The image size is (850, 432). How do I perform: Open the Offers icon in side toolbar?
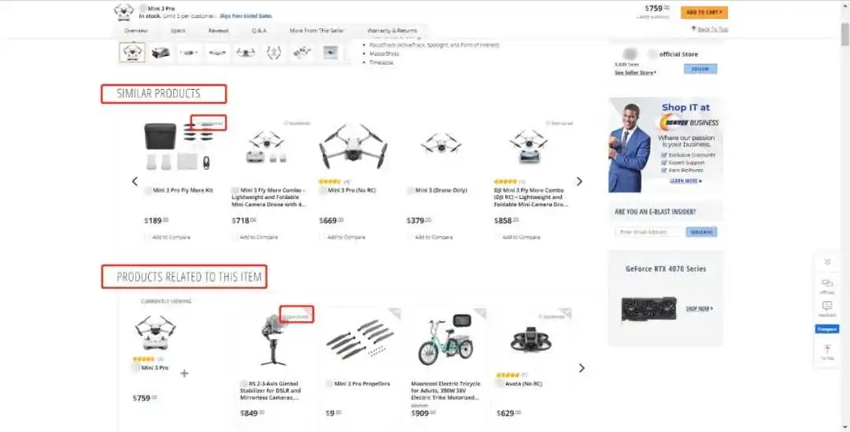click(x=827, y=286)
